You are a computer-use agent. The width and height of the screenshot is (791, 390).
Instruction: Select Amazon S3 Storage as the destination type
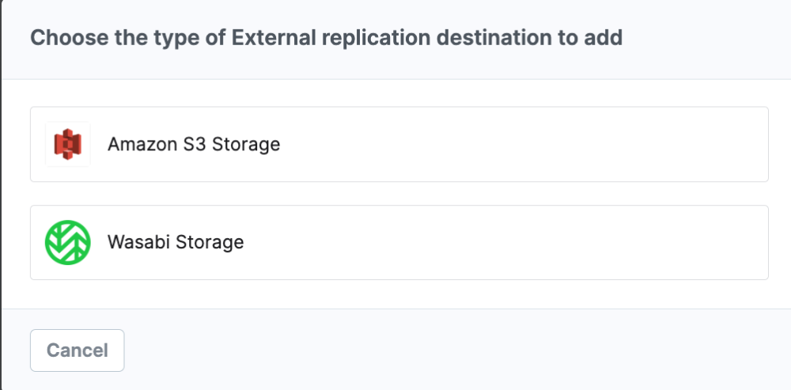point(399,144)
